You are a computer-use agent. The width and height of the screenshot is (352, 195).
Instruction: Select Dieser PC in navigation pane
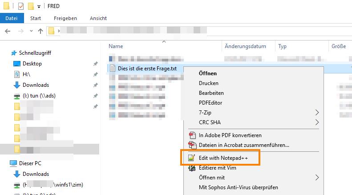(x=30, y=163)
